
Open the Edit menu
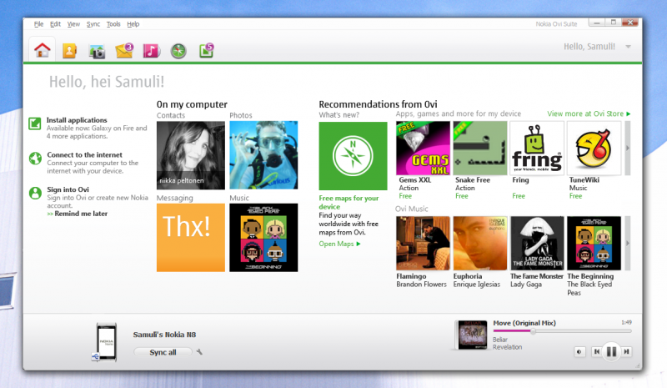[x=55, y=24]
